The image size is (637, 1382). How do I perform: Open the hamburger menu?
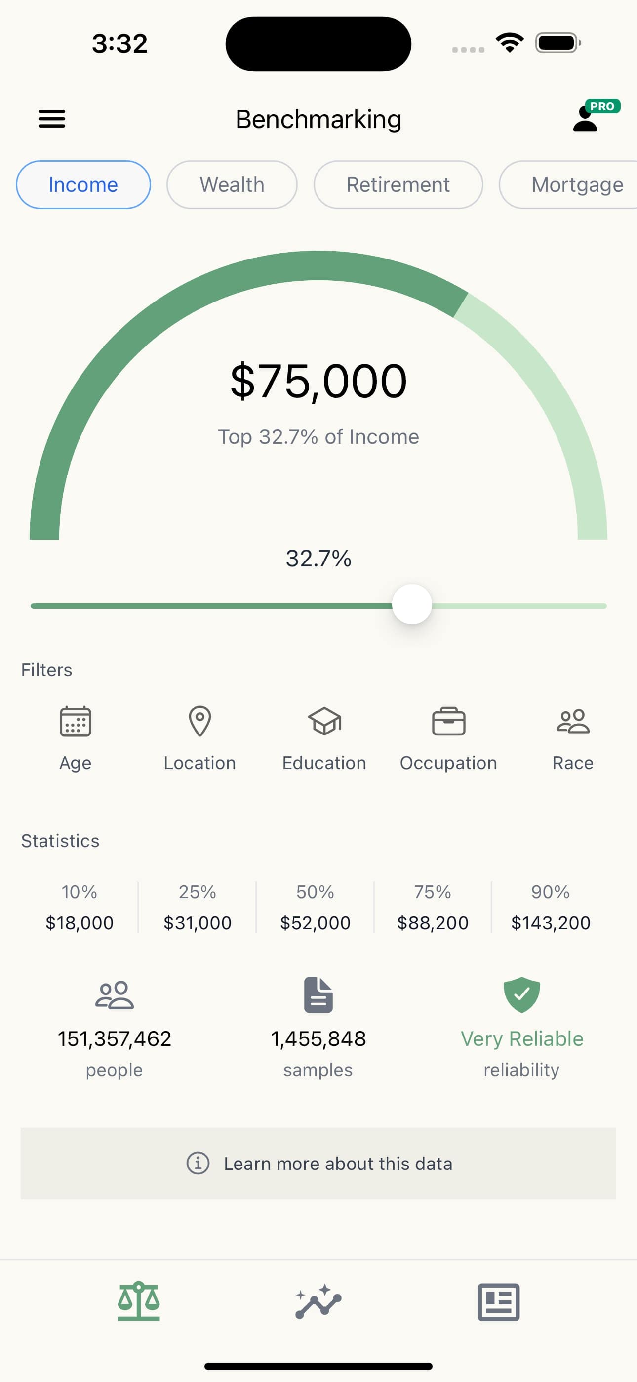pyautogui.click(x=52, y=119)
